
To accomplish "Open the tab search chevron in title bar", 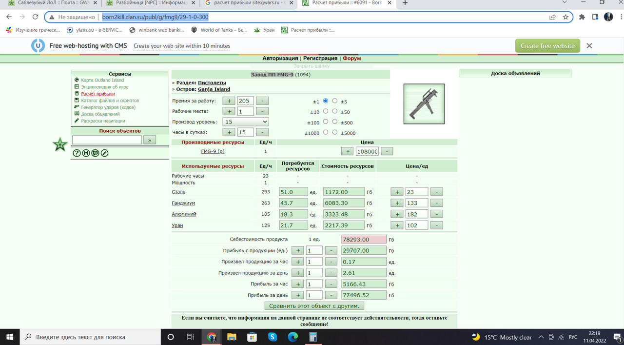I will [565, 3].
